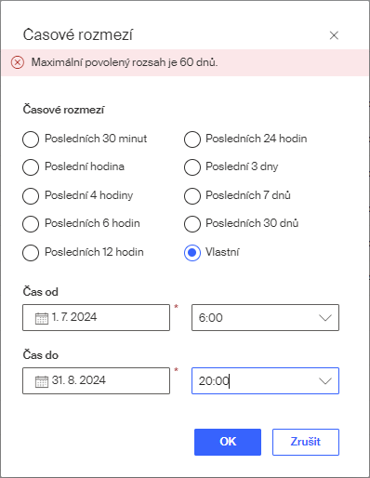Close the Časové rozmezí dialog with X
The width and height of the screenshot is (370, 478).
[x=334, y=35]
